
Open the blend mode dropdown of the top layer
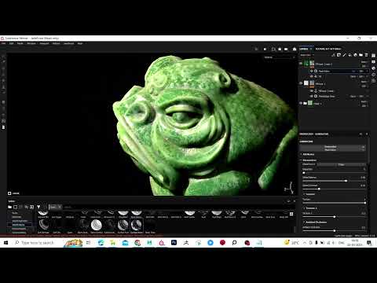[x=364, y=62]
